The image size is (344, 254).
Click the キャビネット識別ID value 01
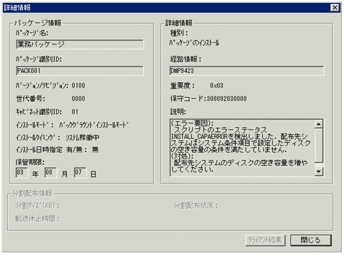coord(75,112)
